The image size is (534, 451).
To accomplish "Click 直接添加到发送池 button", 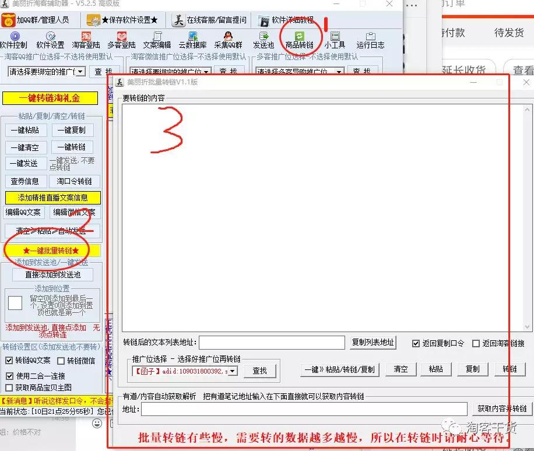I will pyautogui.click(x=53, y=274).
